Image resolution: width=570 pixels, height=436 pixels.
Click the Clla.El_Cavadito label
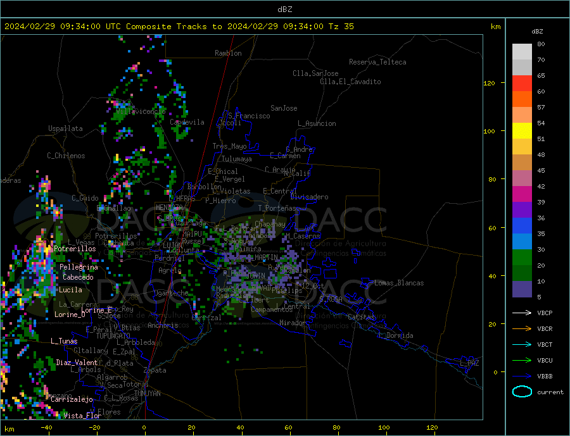pos(350,82)
